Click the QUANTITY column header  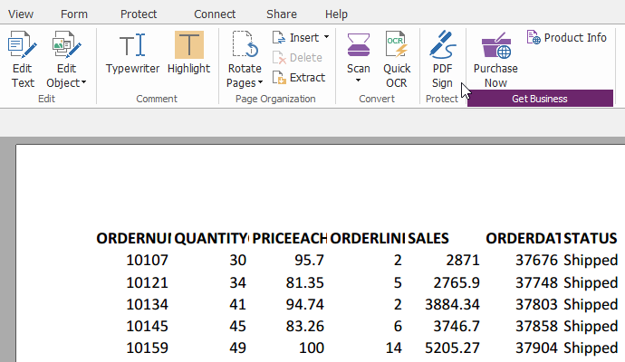click(211, 239)
